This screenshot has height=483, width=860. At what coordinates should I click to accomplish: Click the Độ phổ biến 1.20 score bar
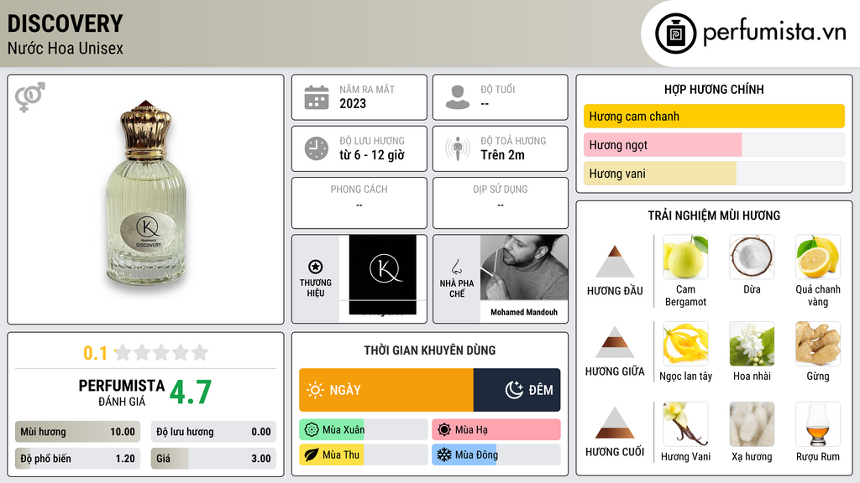pyautogui.click(x=77, y=459)
